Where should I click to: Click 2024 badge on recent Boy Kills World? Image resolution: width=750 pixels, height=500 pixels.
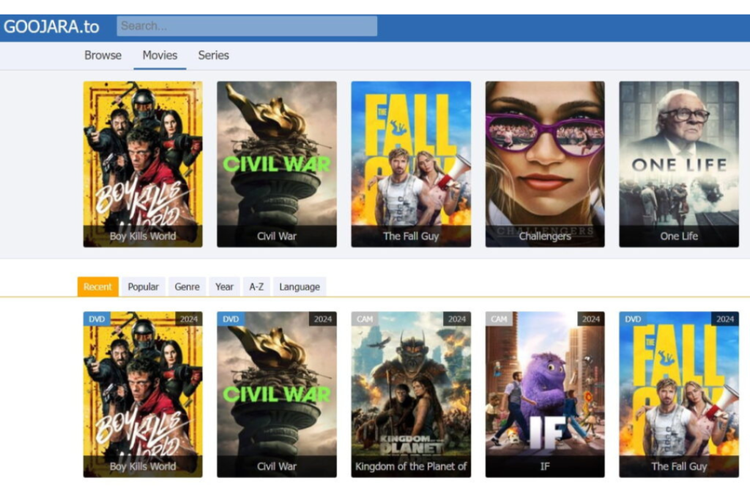pyautogui.click(x=189, y=319)
